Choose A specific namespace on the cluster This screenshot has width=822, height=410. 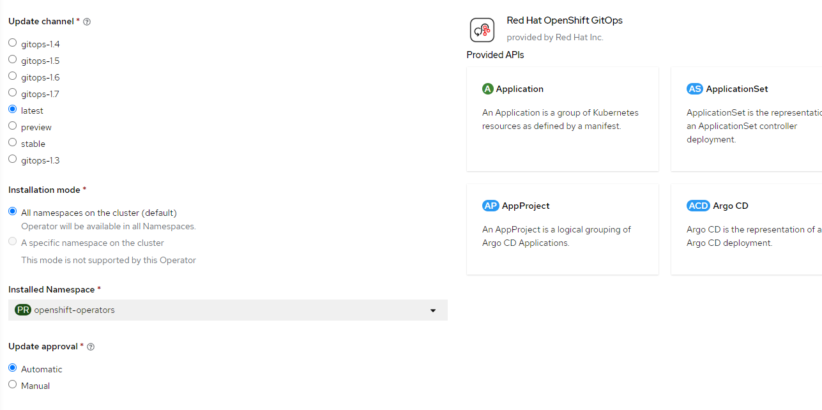13,241
